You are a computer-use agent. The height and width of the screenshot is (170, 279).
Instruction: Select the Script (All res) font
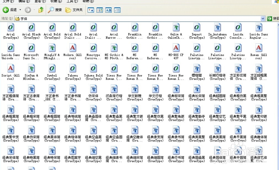(x=11, y=72)
